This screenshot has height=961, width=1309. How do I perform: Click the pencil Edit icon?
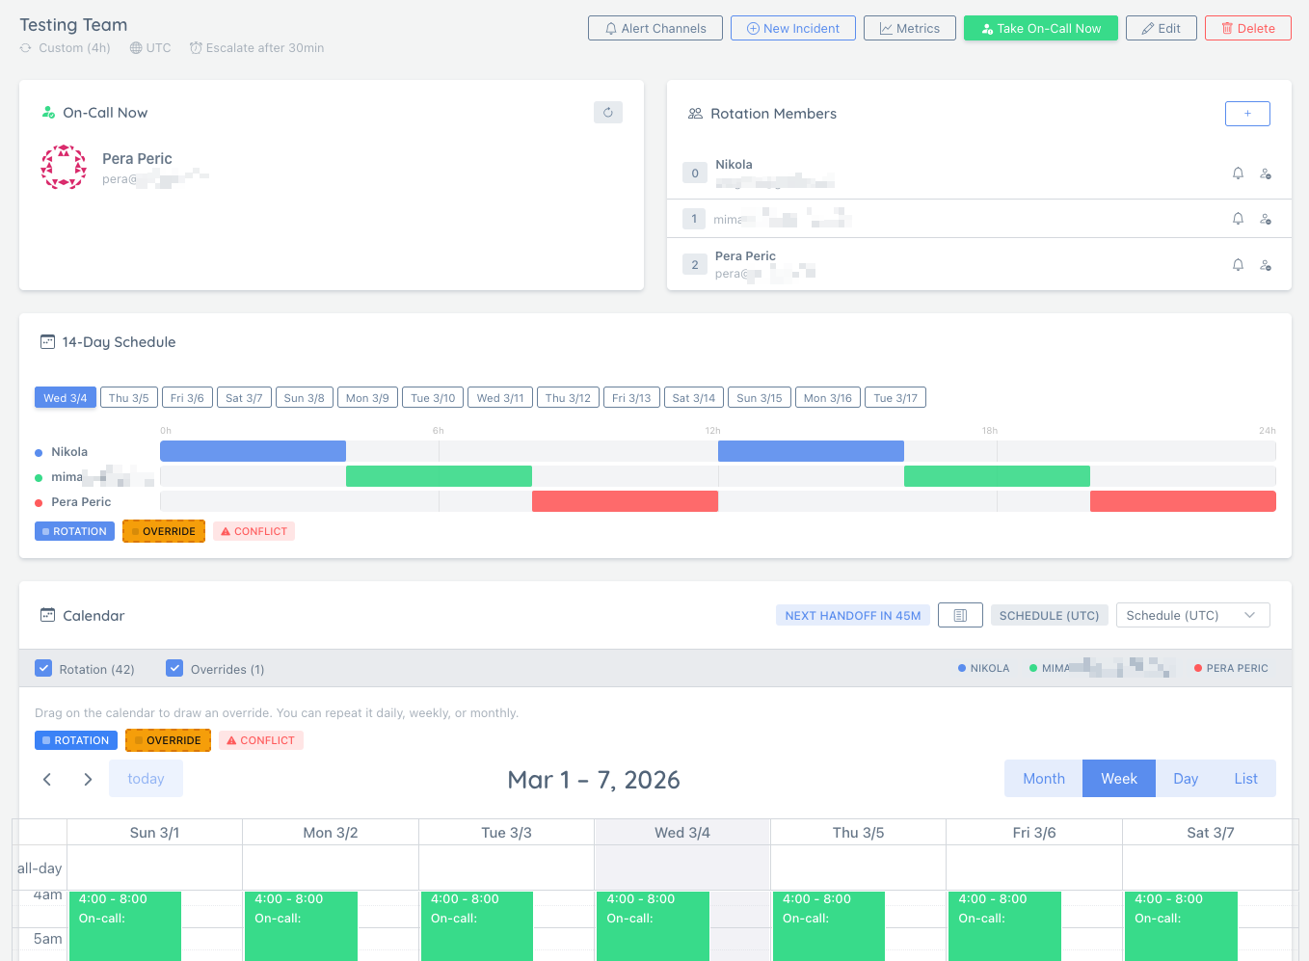click(x=1146, y=28)
